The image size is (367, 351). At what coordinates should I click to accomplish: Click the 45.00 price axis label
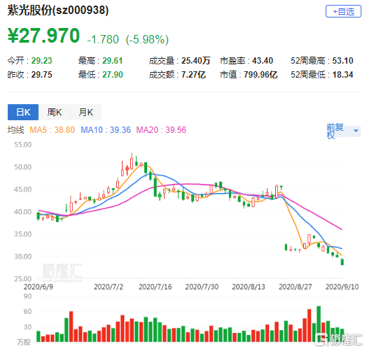pos(23,189)
